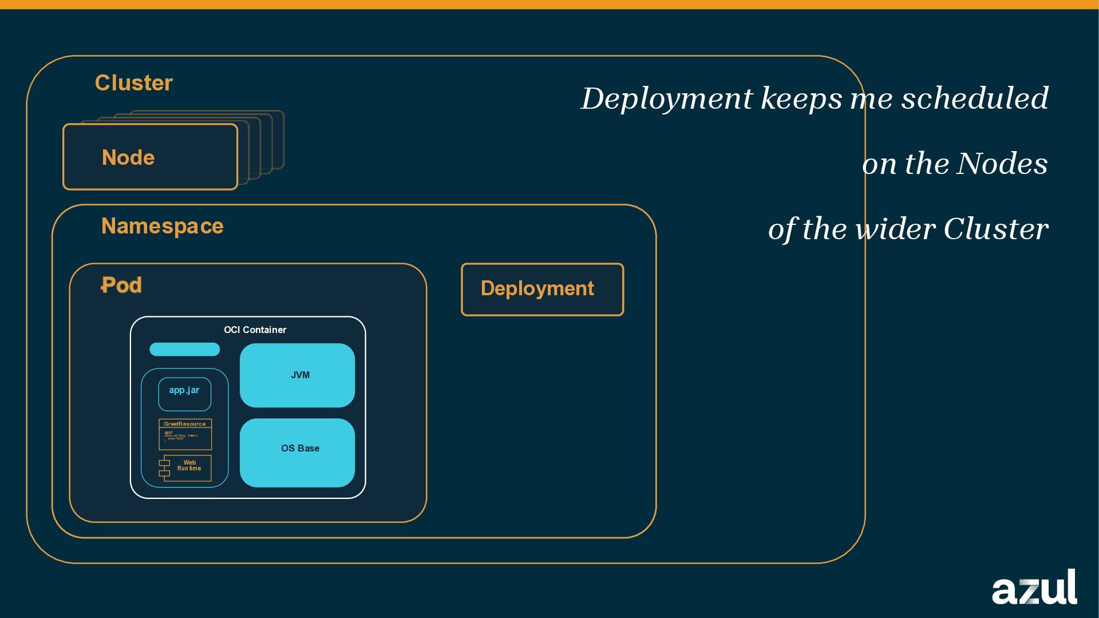1099x618 pixels.
Task: Click 'Deployment keeps me scheduled' text
Action: tap(814, 98)
